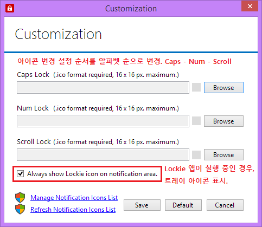Click the 'Caps Lock' field label
The height and width of the screenshot is (227, 262).
(x=33, y=75)
